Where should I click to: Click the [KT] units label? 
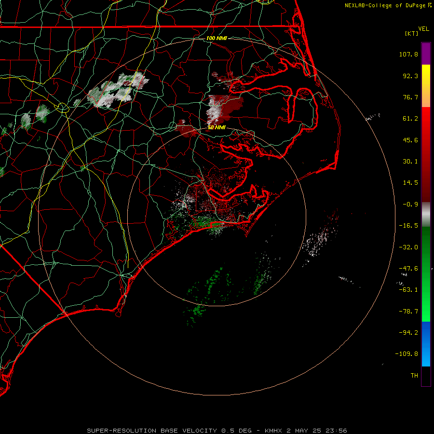412,33
